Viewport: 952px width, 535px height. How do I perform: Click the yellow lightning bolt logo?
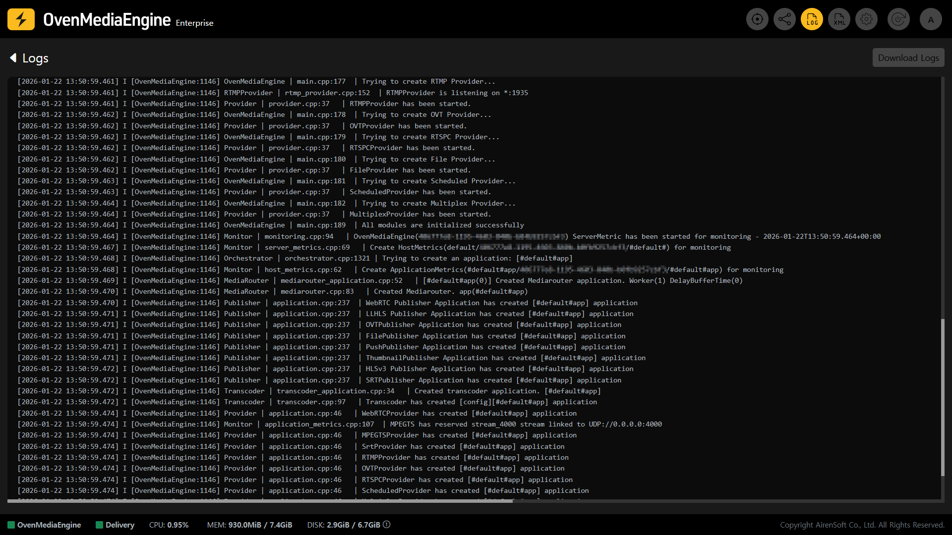pos(21,19)
